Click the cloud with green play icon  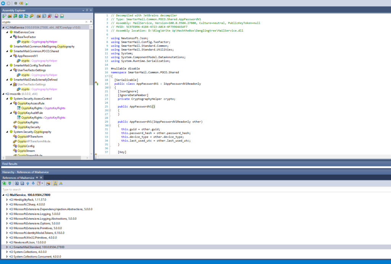click(27, 3)
